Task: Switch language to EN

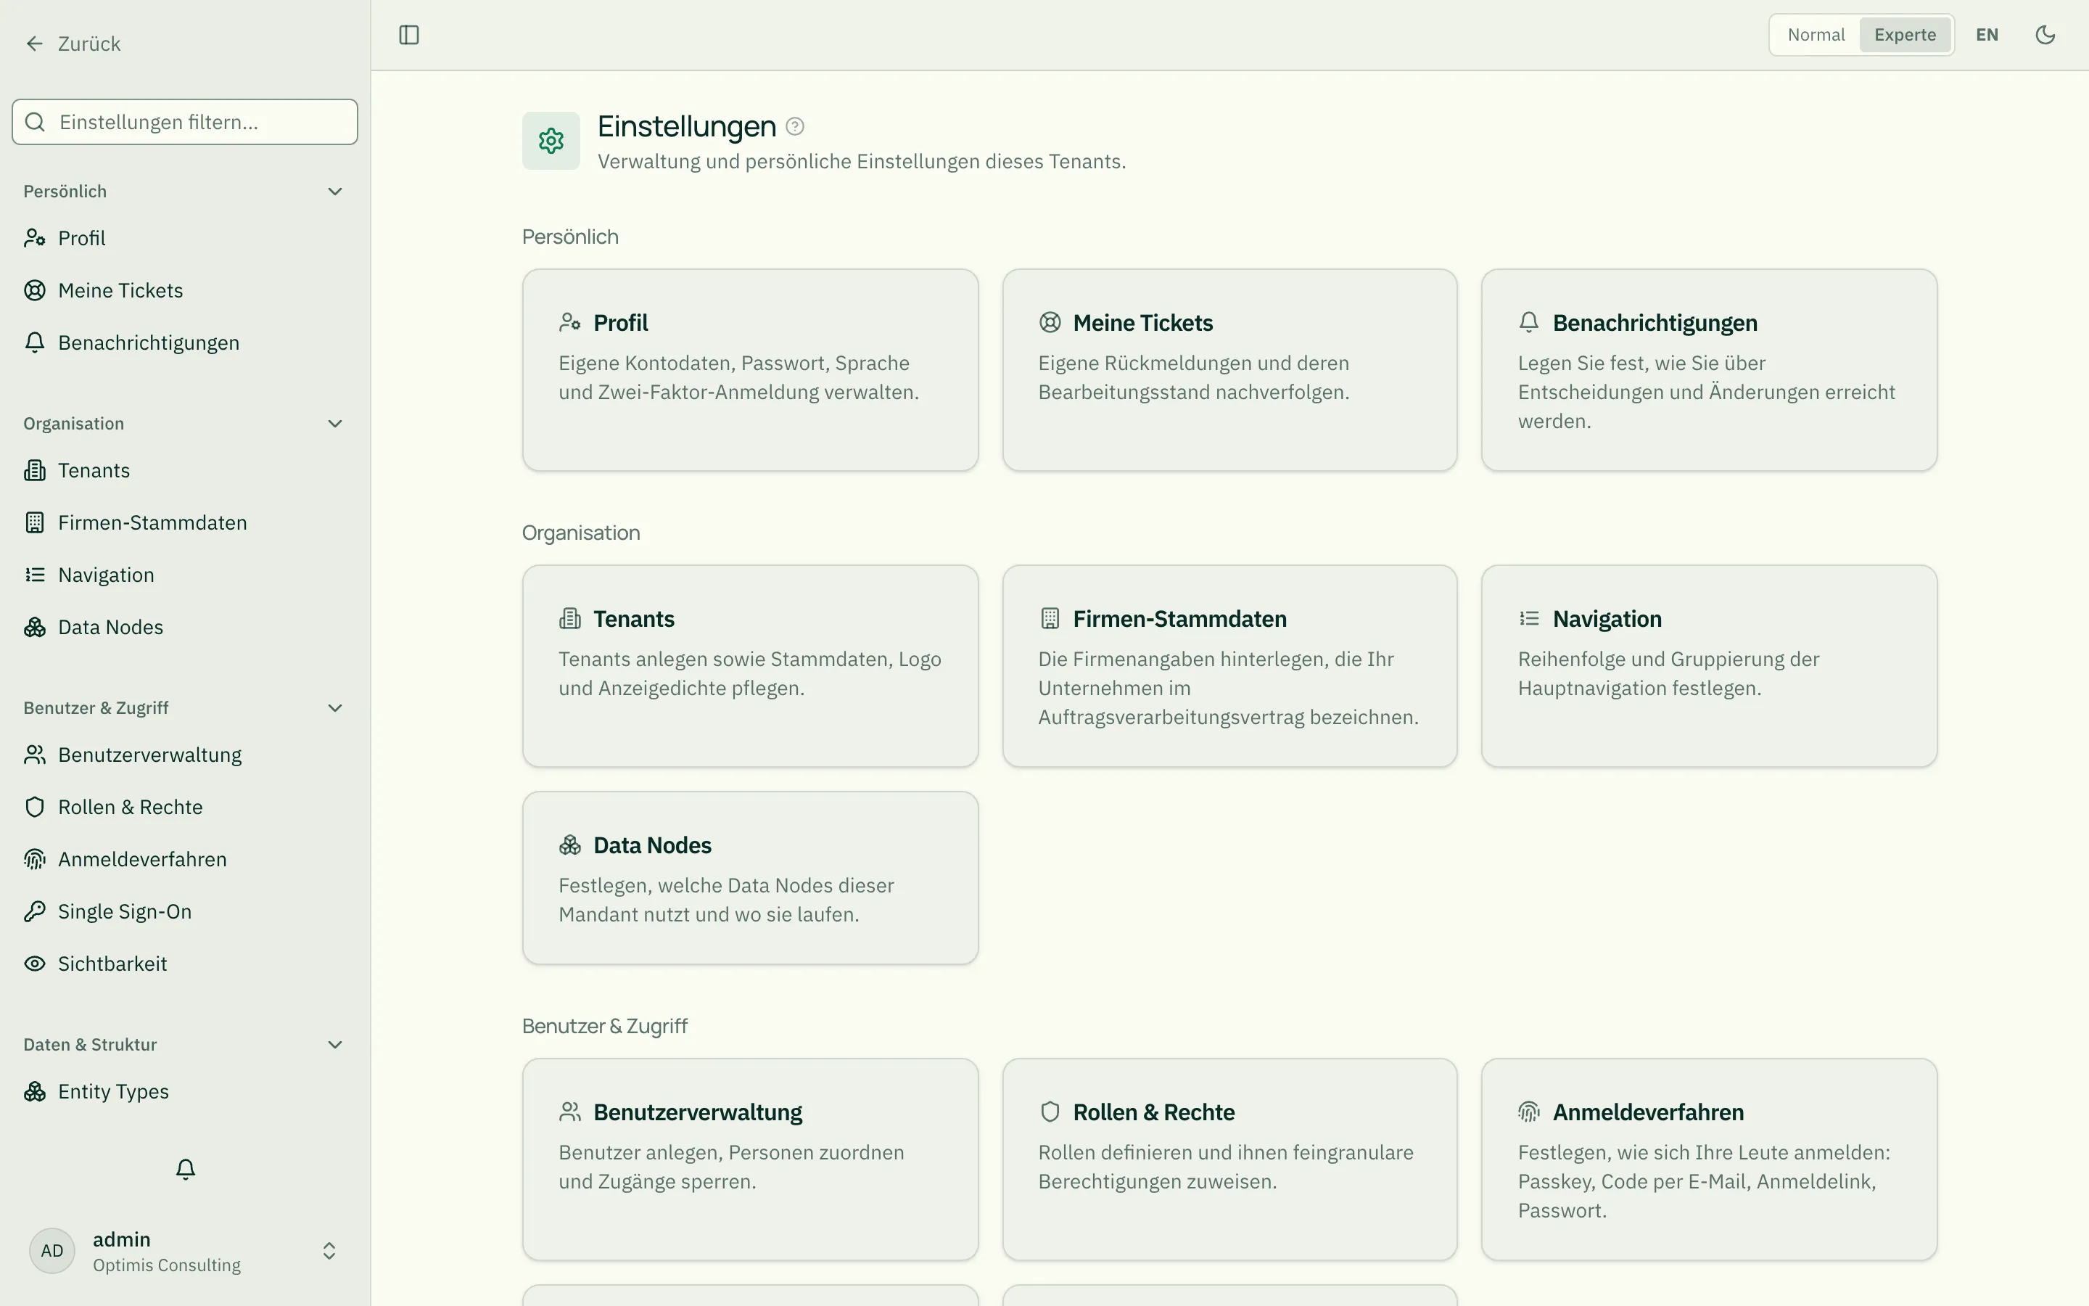Action: (1987, 35)
